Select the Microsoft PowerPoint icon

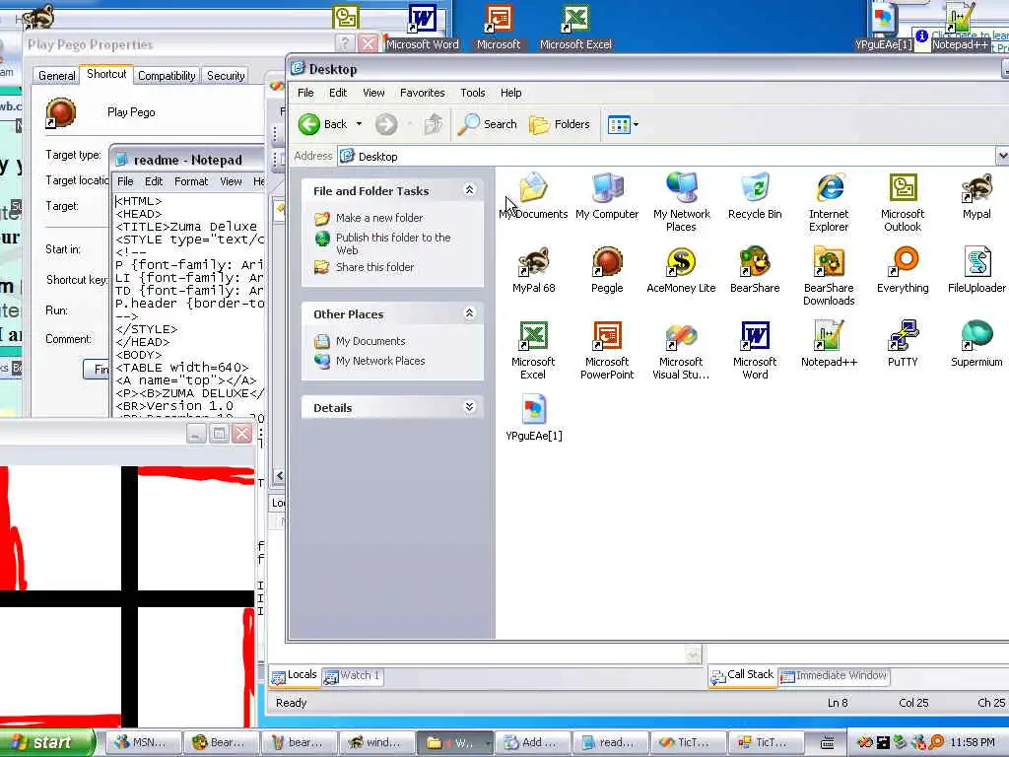[607, 350]
